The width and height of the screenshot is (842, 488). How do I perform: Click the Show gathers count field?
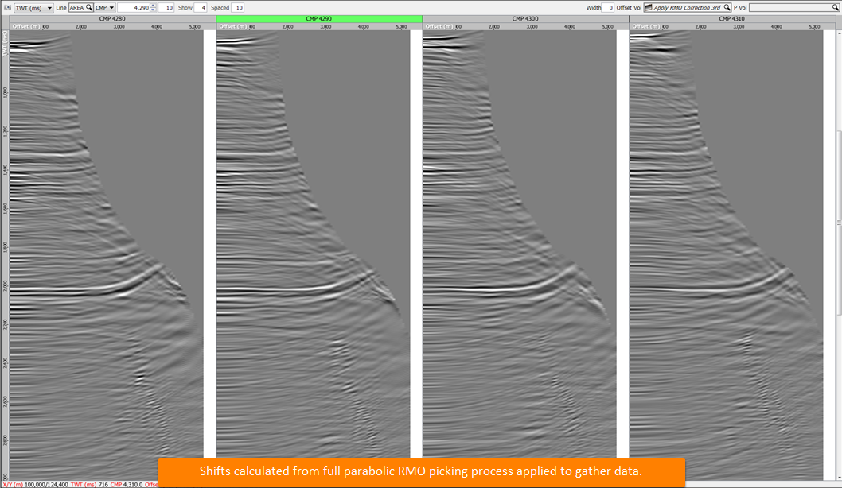click(x=201, y=7)
